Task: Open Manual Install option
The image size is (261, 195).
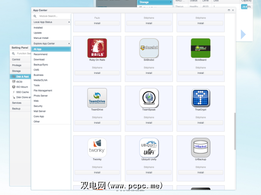Action: 51,38
